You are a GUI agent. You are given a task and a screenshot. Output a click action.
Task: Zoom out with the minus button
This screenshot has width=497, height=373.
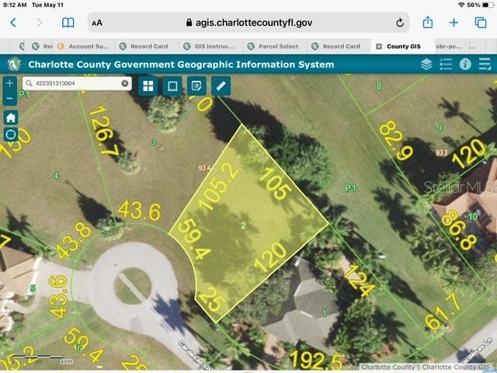(9, 99)
